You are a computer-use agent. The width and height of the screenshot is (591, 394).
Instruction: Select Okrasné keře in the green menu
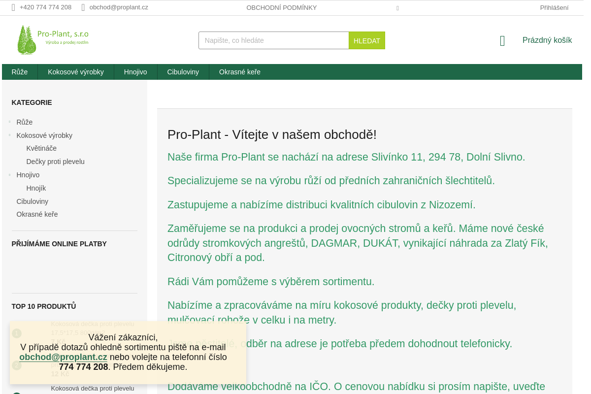pos(240,72)
